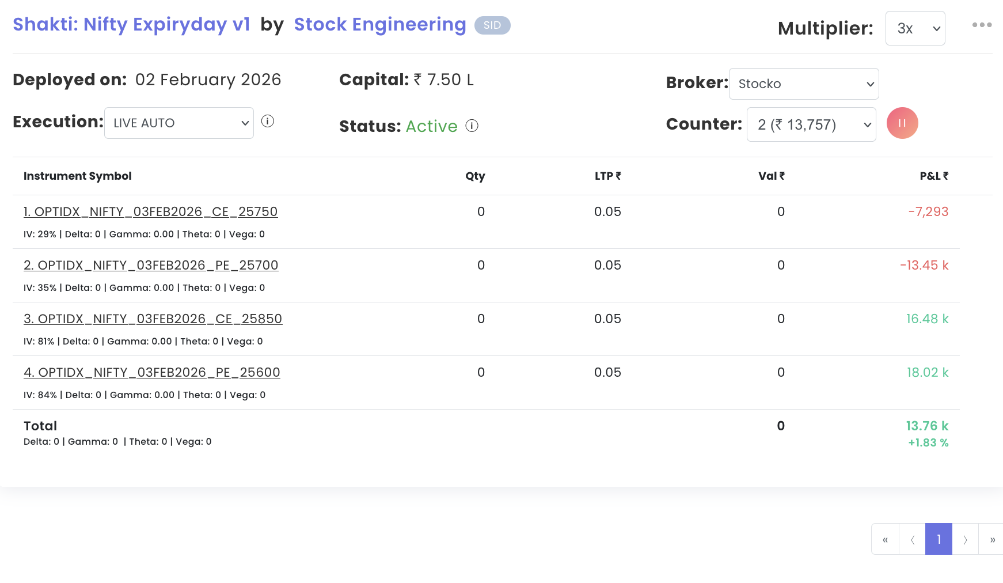Click info icon beside Execution dropdown
1003x583 pixels.
(268, 121)
